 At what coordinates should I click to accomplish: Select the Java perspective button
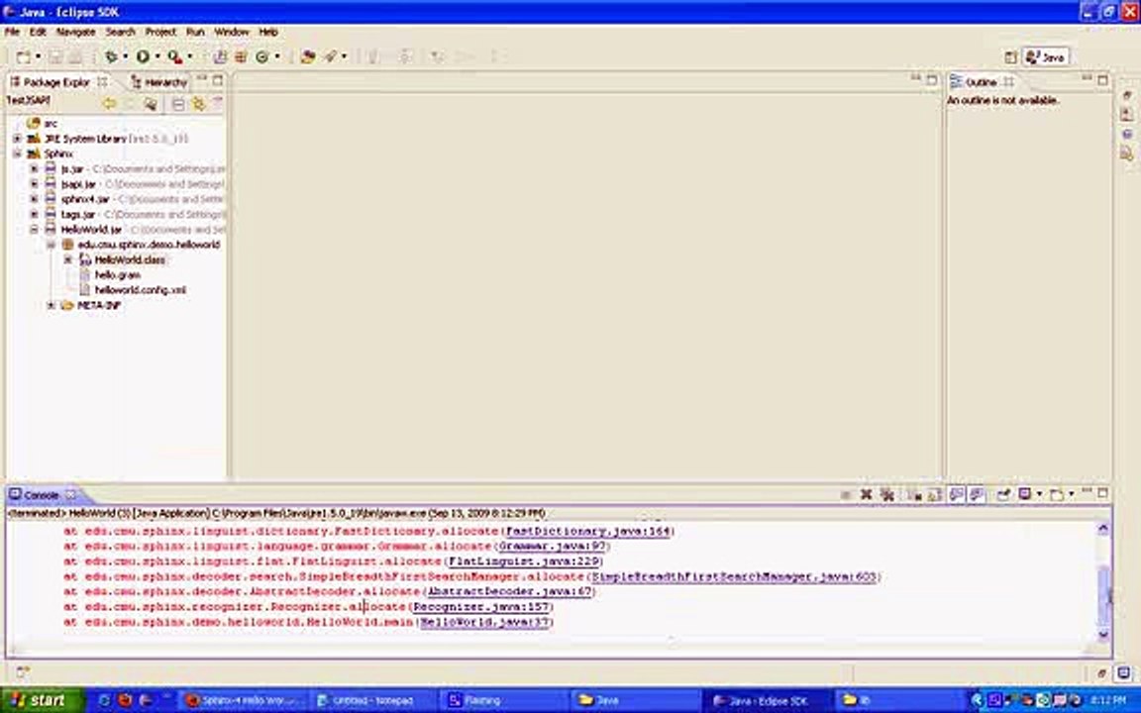pos(1046,56)
